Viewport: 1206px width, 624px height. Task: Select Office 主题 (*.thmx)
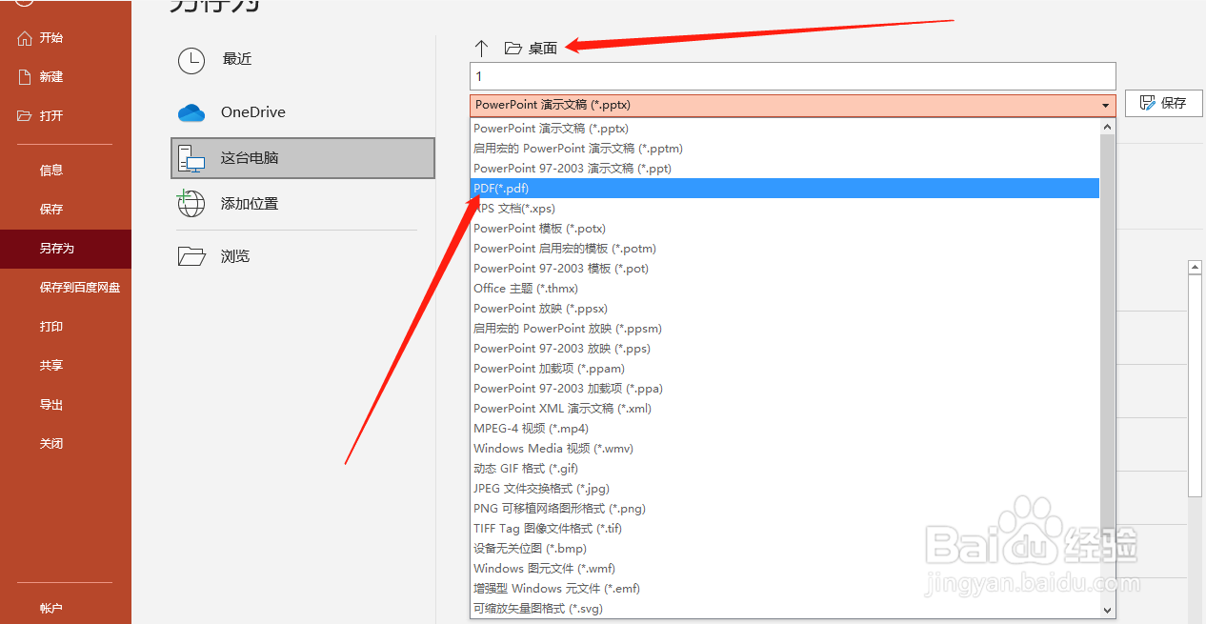tap(785, 289)
